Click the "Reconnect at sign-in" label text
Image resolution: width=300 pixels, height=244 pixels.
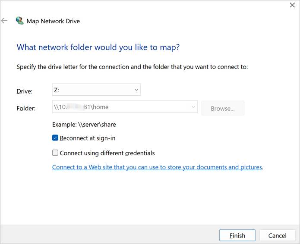pos(88,138)
